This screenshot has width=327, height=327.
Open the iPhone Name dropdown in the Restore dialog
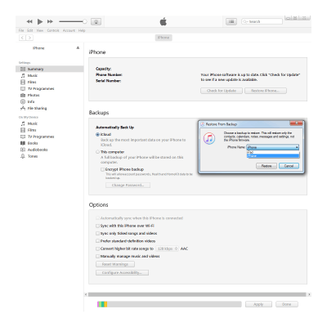(272, 147)
